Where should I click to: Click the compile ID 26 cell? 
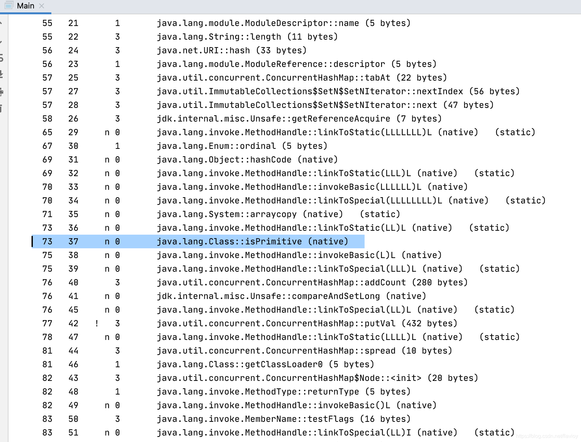coord(73,119)
